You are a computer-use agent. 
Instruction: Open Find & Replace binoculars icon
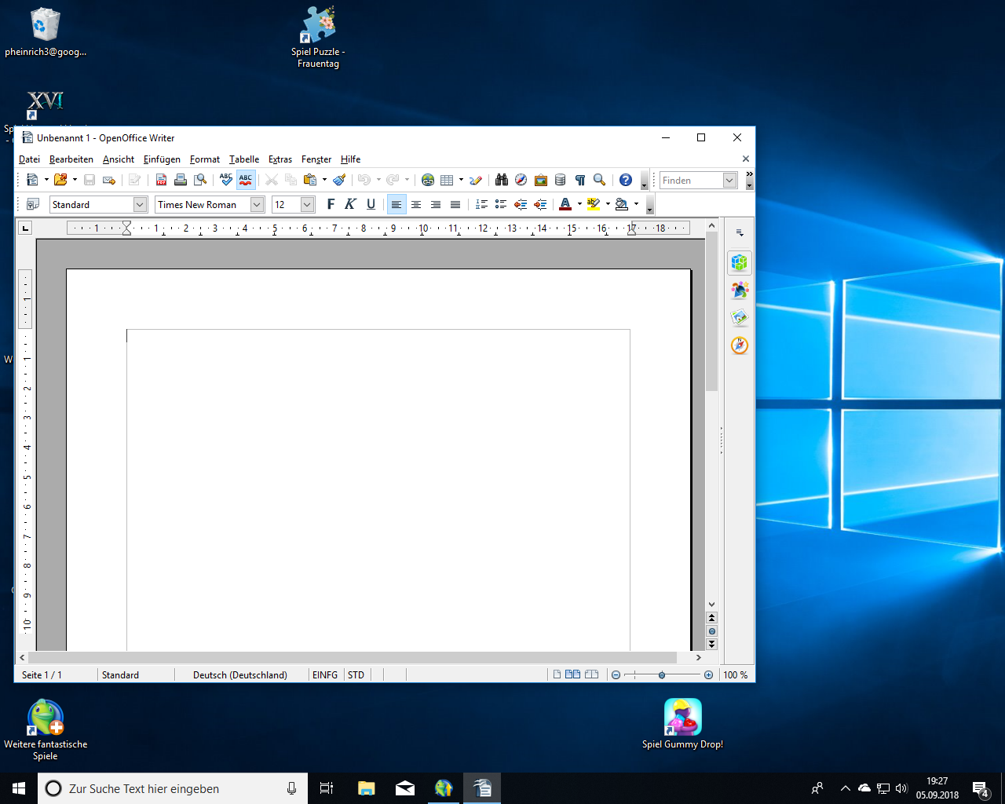[502, 180]
